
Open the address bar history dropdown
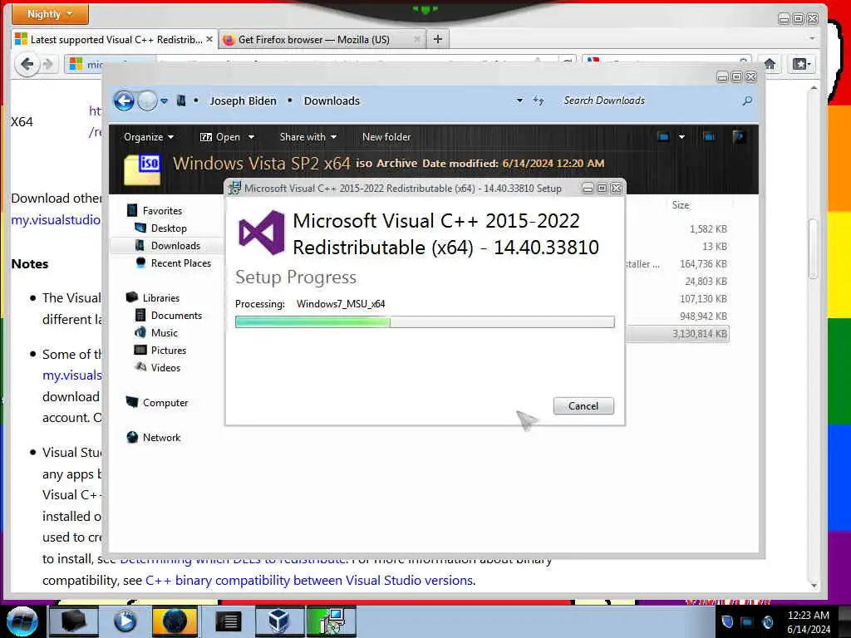click(x=519, y=101)
